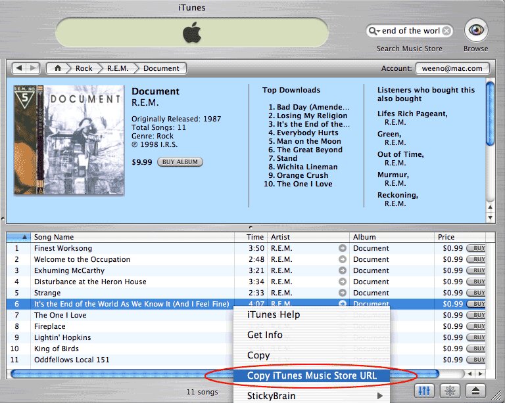Select the Welcome to the Occupation row
The height and width of the screenshot is (403, 505).
pyautogui.click(x=246, y=259)
